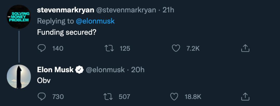Open the 20h timestamp link
The width and height of the screenshot is (280, 106).
pos(138,70)
